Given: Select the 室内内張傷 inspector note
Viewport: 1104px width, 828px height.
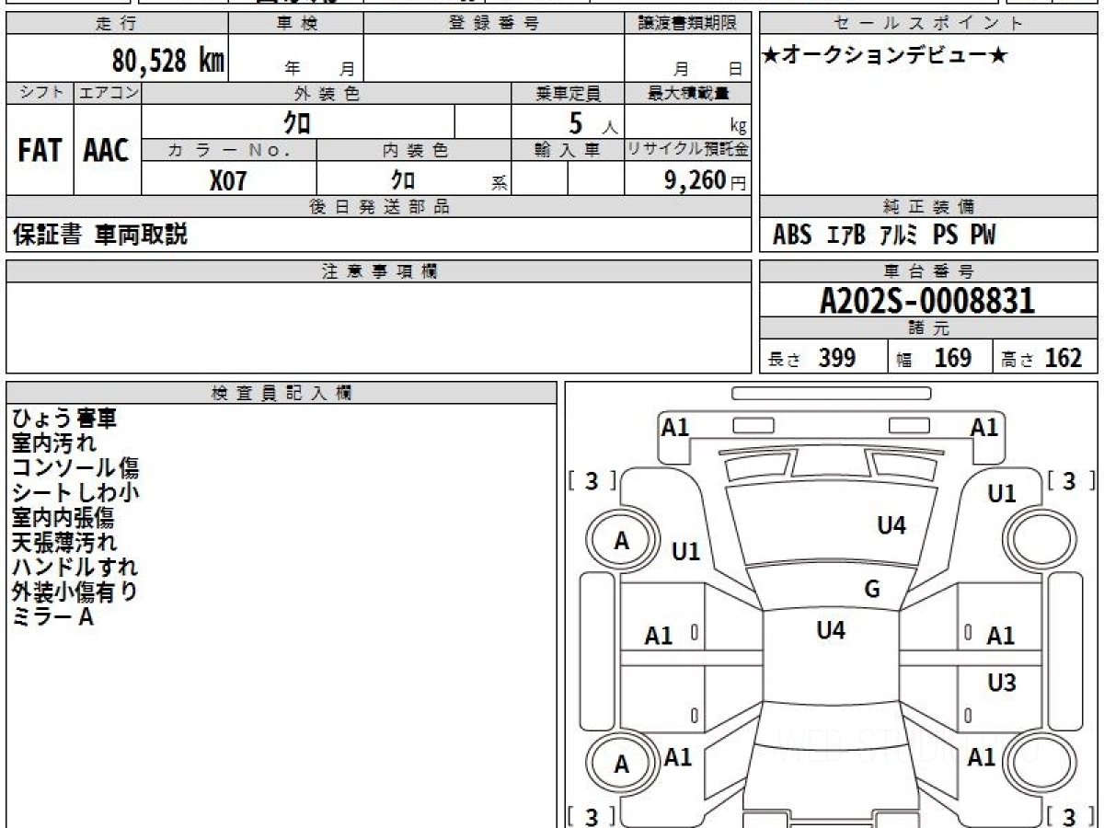Looking at the screenshot, I should pos(64,518).
